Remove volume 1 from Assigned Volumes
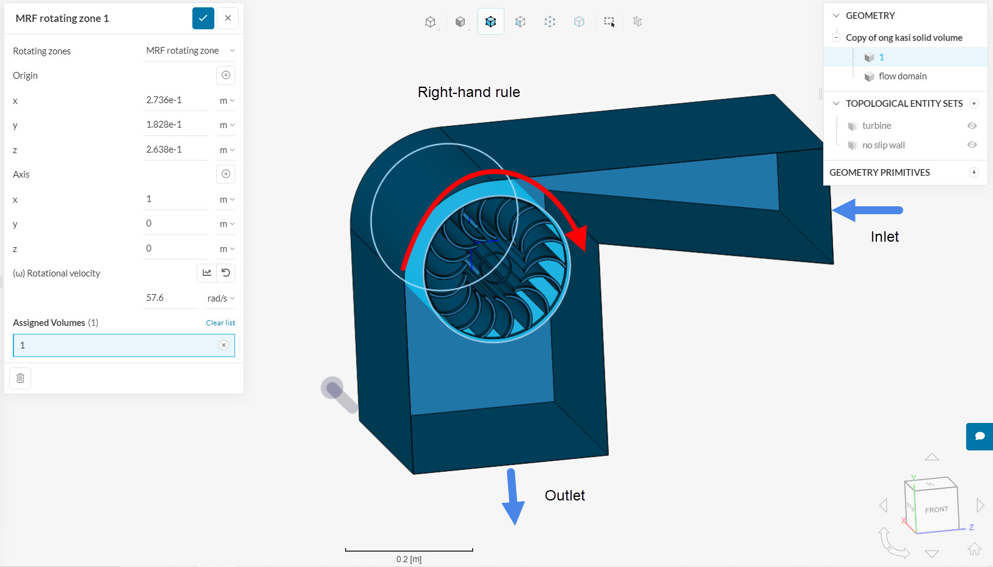The height and width of the screenshot is (567, 993). (224, 345)
